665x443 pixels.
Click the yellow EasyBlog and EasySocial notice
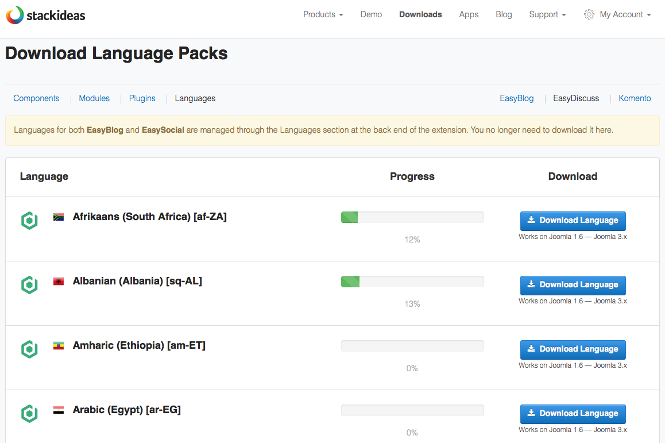(x=332, y=130)
